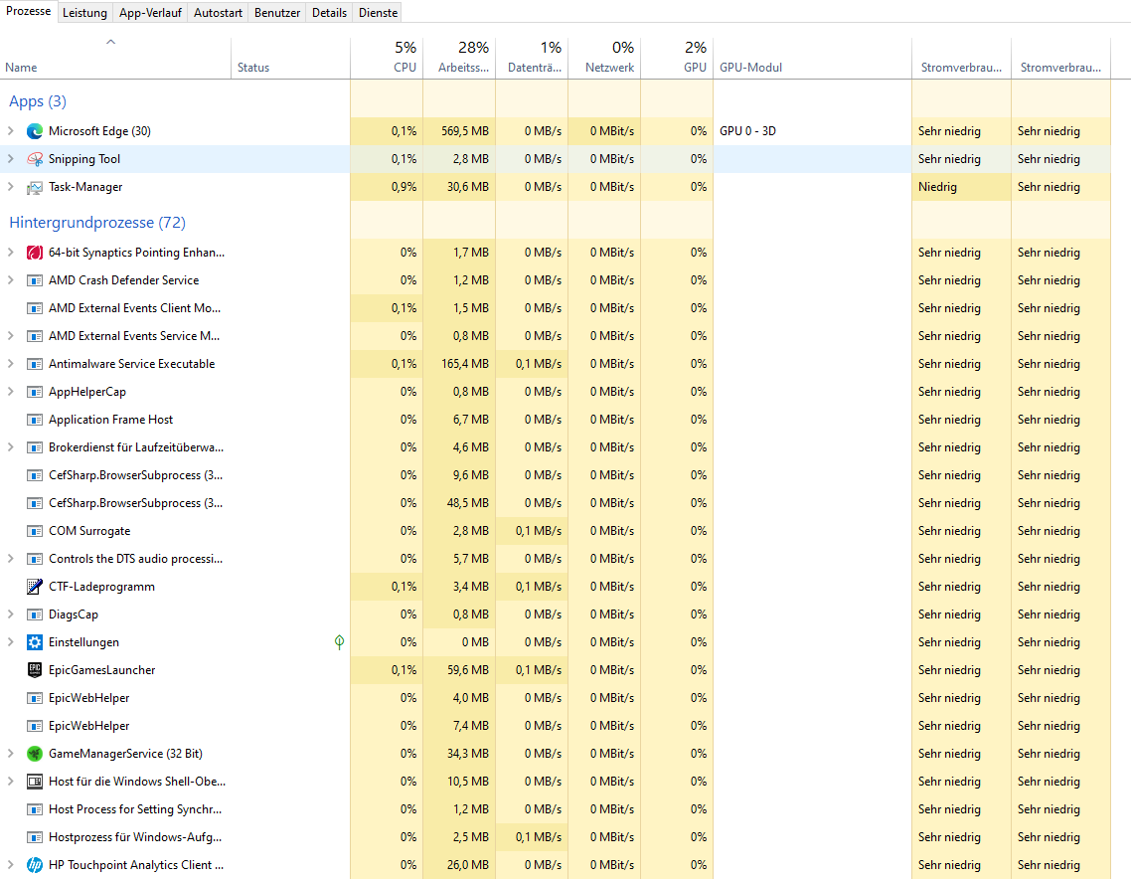Image resolution: width=1131 pixels, height=879 pixels.
Task: Click the GPU-Modul column header
Action: (812, 58)
